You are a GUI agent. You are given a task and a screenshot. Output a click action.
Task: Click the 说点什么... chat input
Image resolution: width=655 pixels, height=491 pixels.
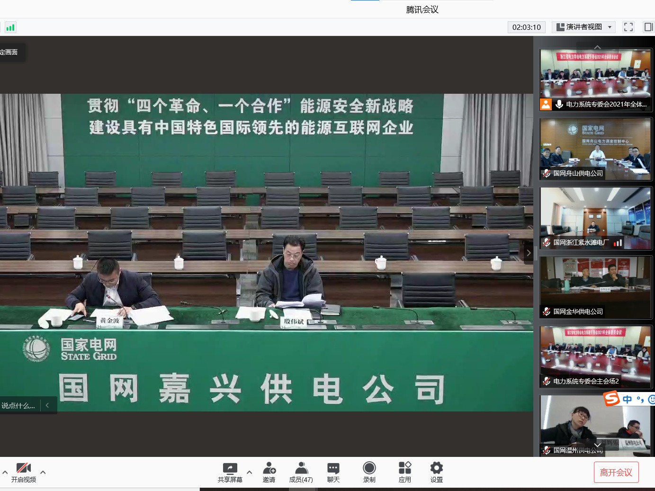coord(18,406)
